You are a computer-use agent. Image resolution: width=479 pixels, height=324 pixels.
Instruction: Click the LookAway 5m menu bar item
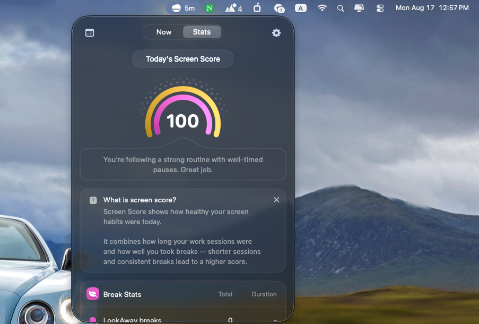[183, 8]
